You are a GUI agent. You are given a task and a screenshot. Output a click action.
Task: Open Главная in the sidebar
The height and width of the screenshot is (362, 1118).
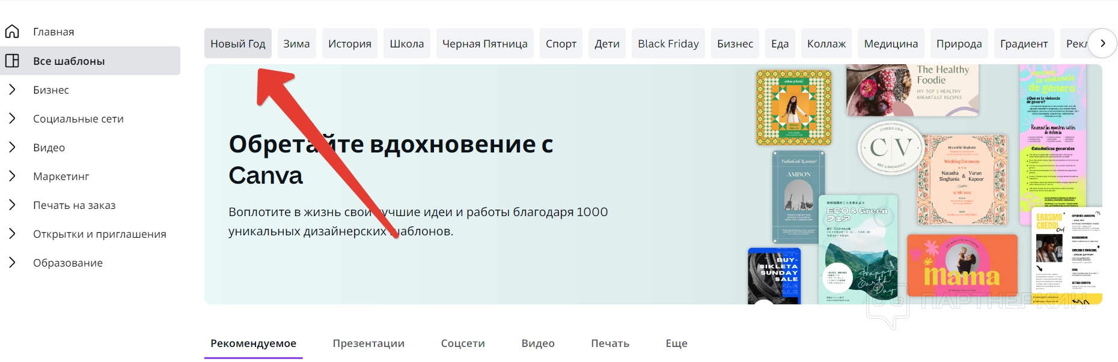tap(53, 32)
